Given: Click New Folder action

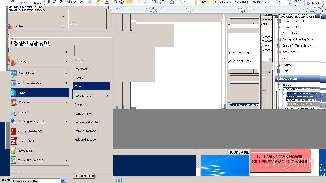Looking at the screenshot, I should coord(291,52).
